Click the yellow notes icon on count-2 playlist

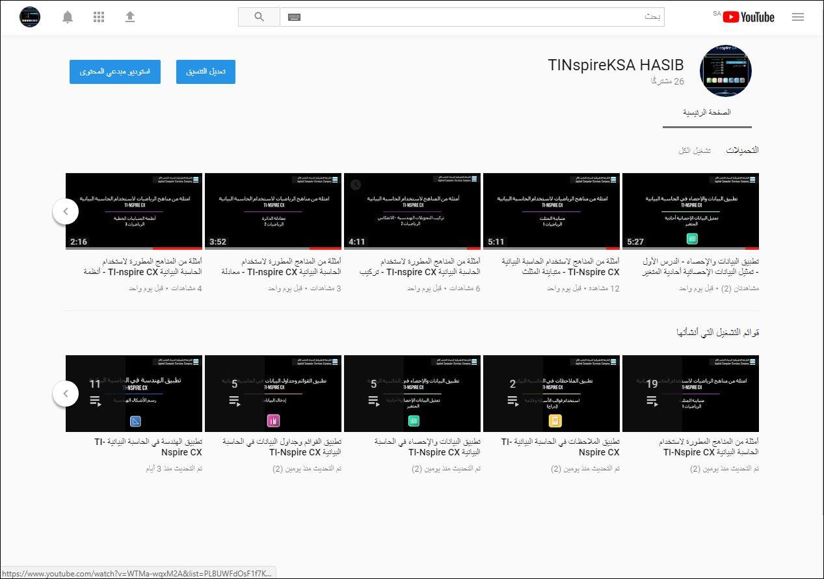point(555,421)
